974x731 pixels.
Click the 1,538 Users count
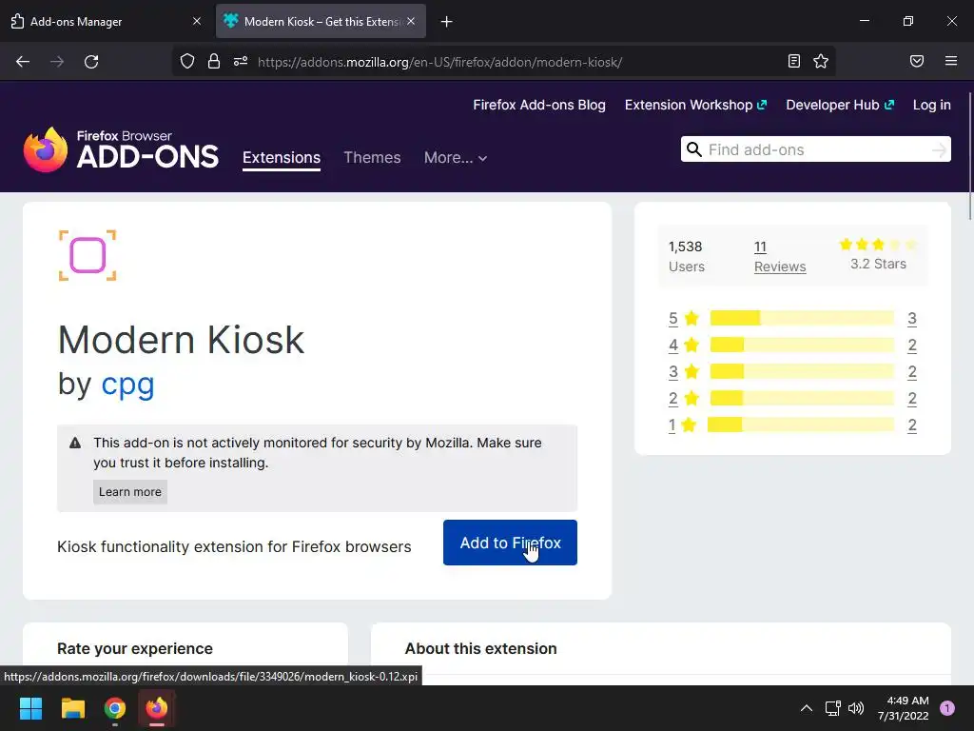click(687, 256)
